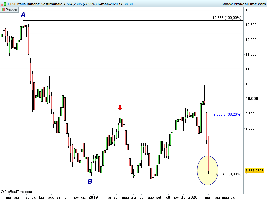Click the copyright ProRealTime.com text
This screenshot has width=267, height=200.
tap(16, 192)
